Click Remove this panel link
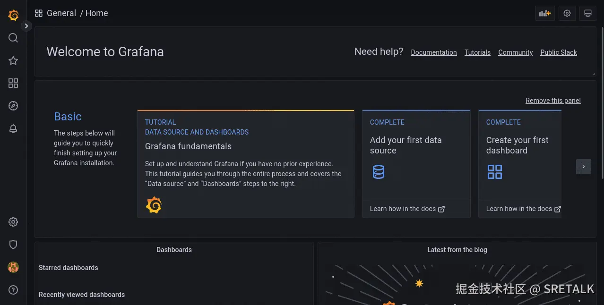This screenshot has height=305, width=604. coord(553,101)
